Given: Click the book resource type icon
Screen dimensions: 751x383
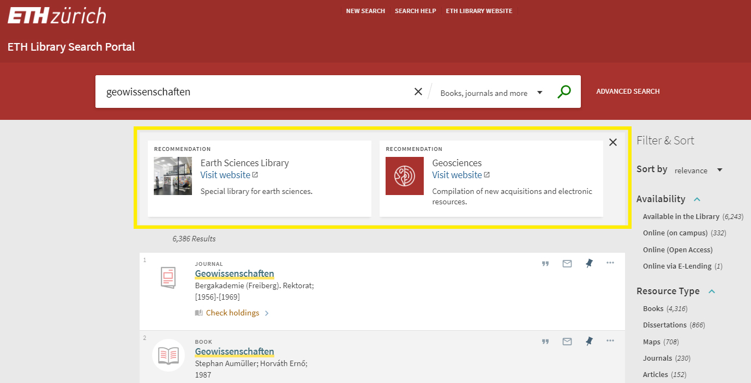Looking at the screenshot, I should pos(169,355).
